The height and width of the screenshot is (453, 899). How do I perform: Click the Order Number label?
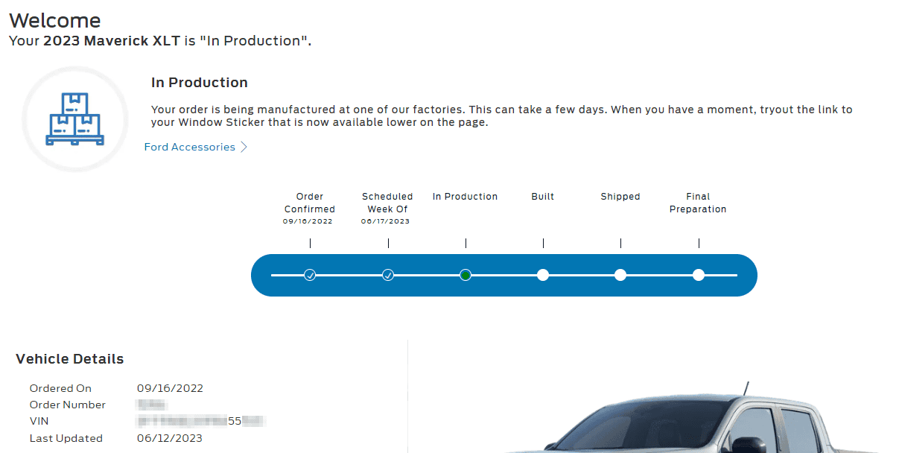click(68, 405)
